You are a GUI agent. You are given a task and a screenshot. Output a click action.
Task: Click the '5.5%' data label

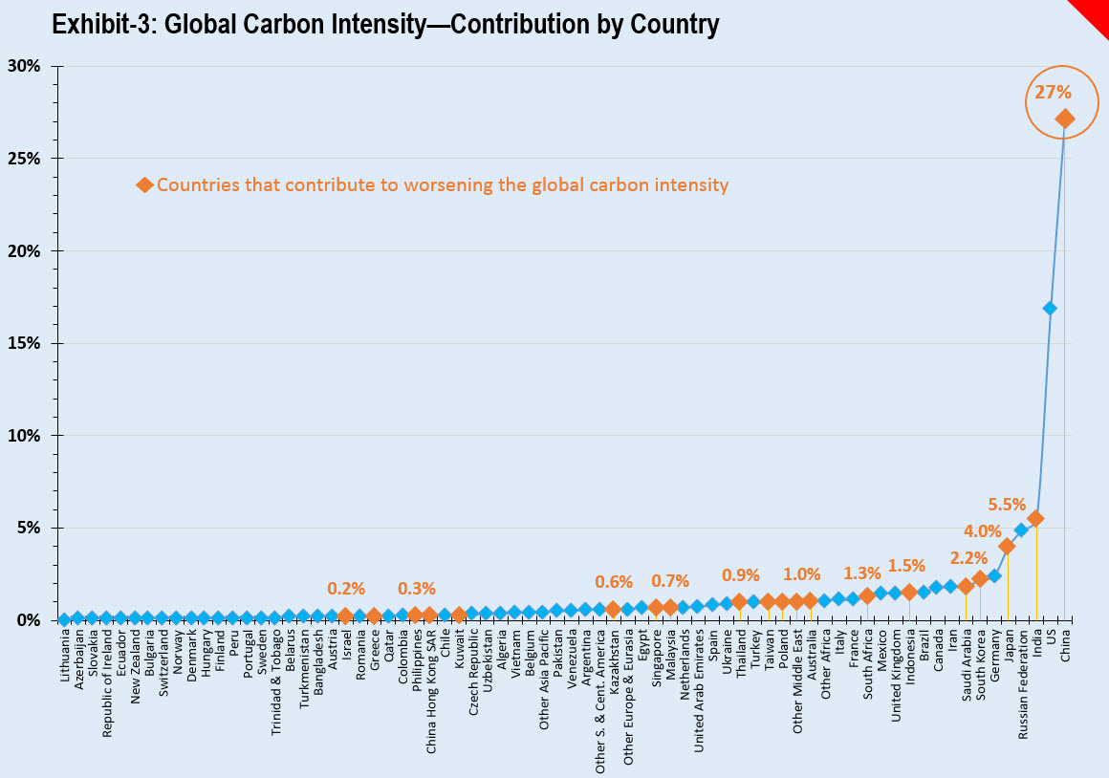pos(1007,505)
